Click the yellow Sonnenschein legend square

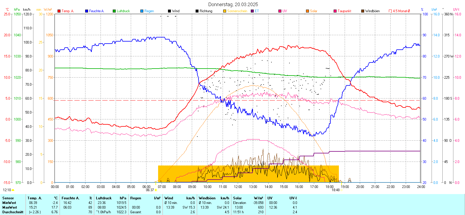click(x=225, y=11)
